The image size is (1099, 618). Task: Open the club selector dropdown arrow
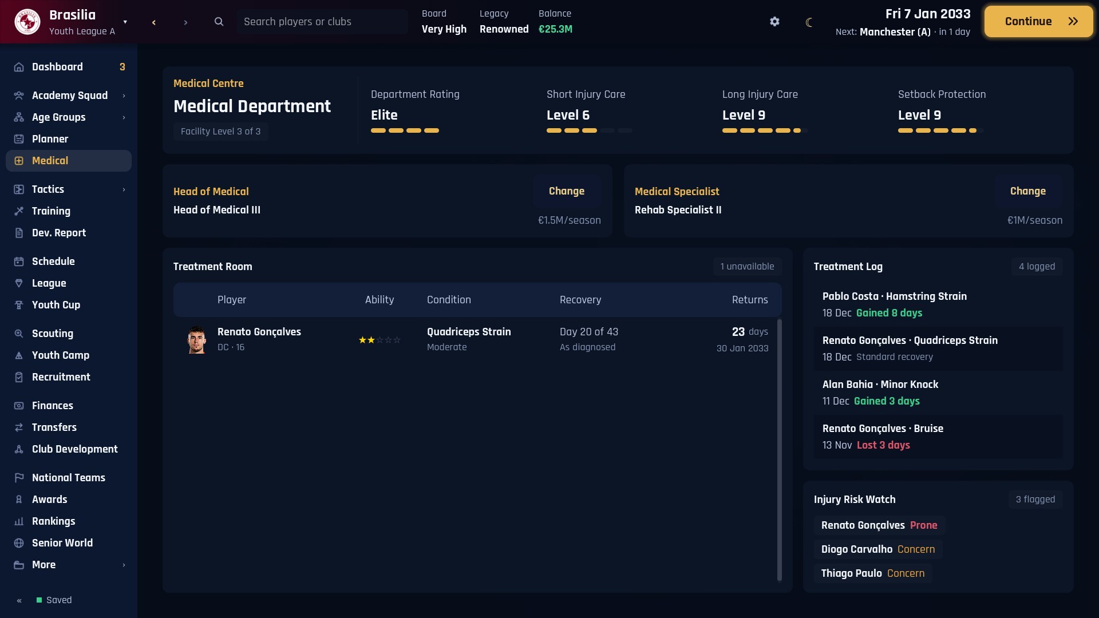(x=125, y=22)
